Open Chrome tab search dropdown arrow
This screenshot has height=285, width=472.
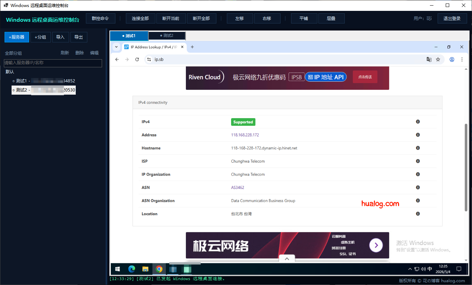click(x=116, y=47)
